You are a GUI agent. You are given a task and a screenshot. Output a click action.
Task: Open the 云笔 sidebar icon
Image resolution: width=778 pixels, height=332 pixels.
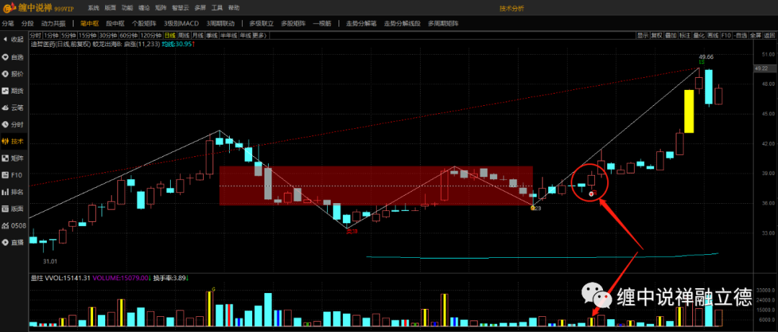click(x=14, y=108)
